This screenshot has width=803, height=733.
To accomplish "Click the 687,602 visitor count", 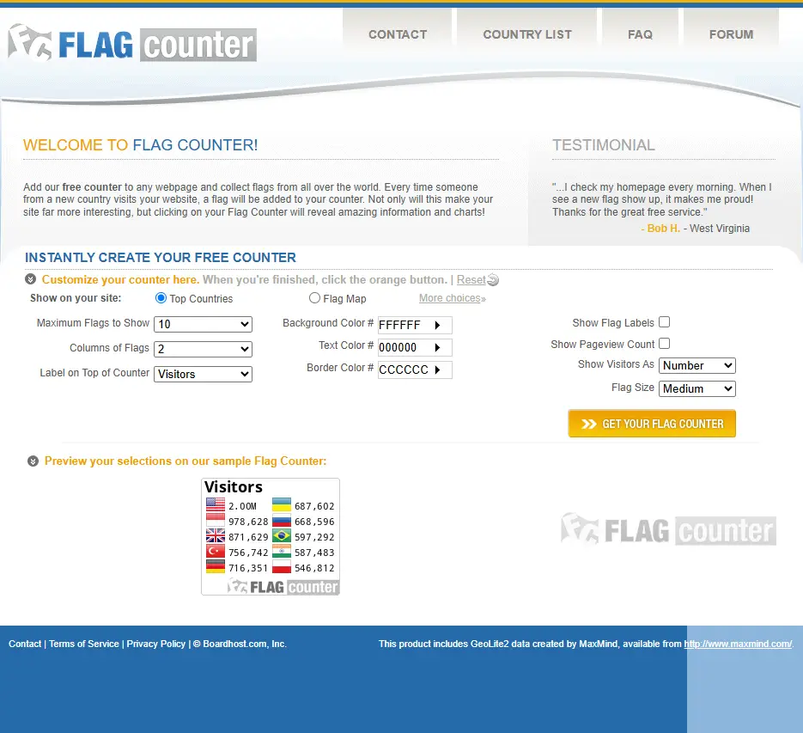I will (x=314, y=506).
